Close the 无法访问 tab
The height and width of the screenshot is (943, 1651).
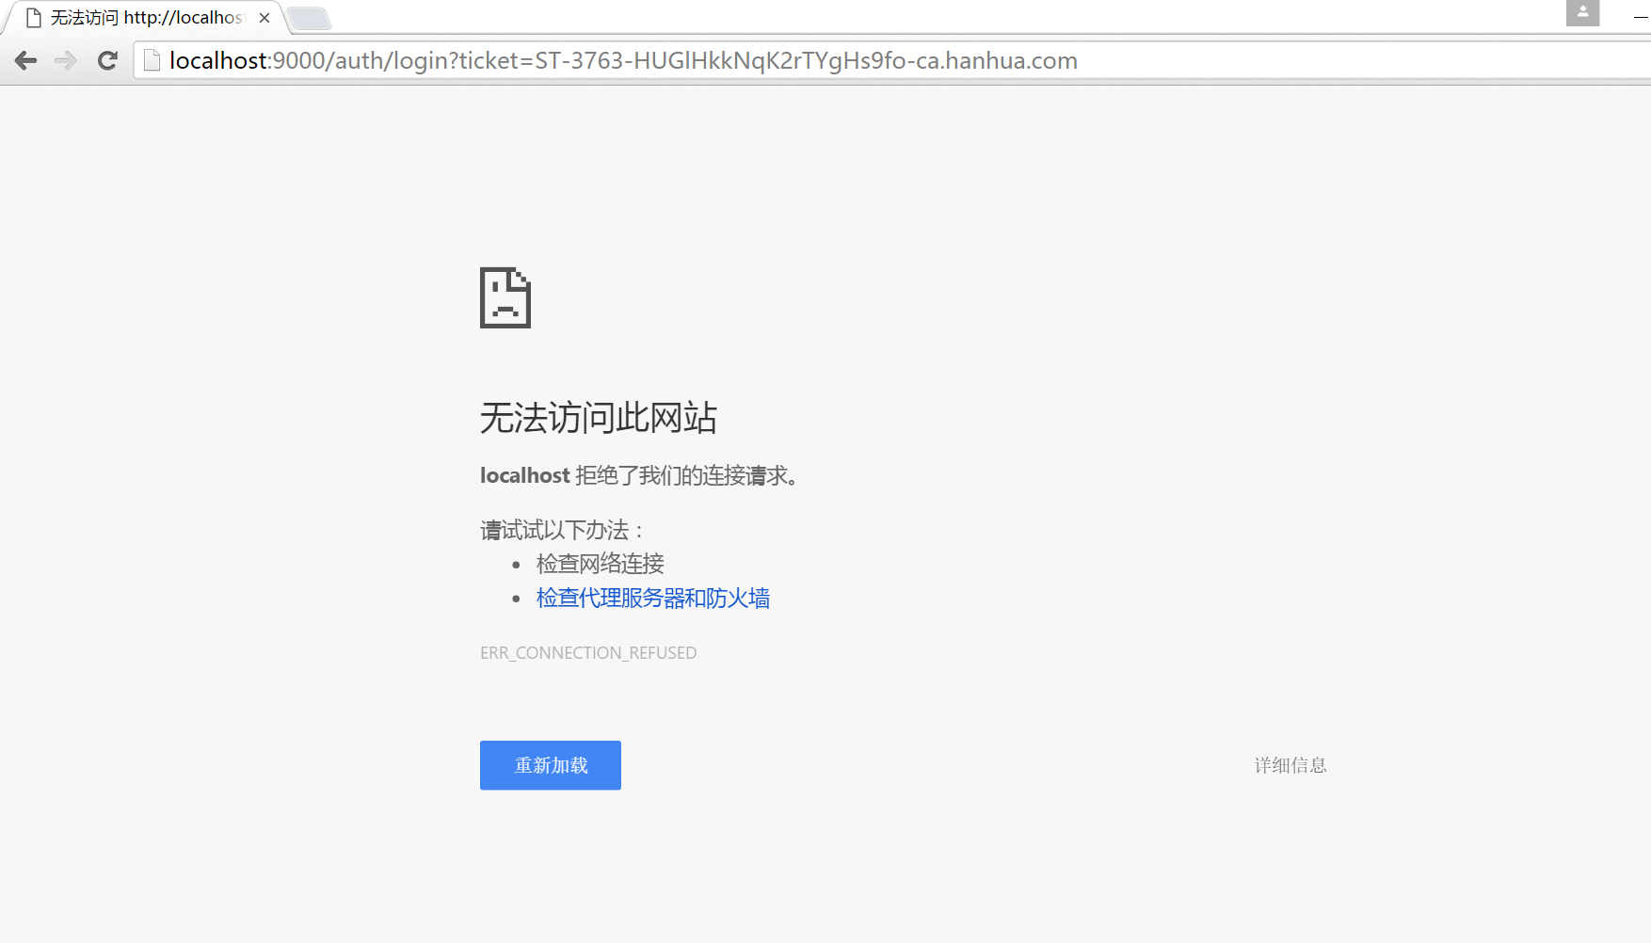[264, 17]
